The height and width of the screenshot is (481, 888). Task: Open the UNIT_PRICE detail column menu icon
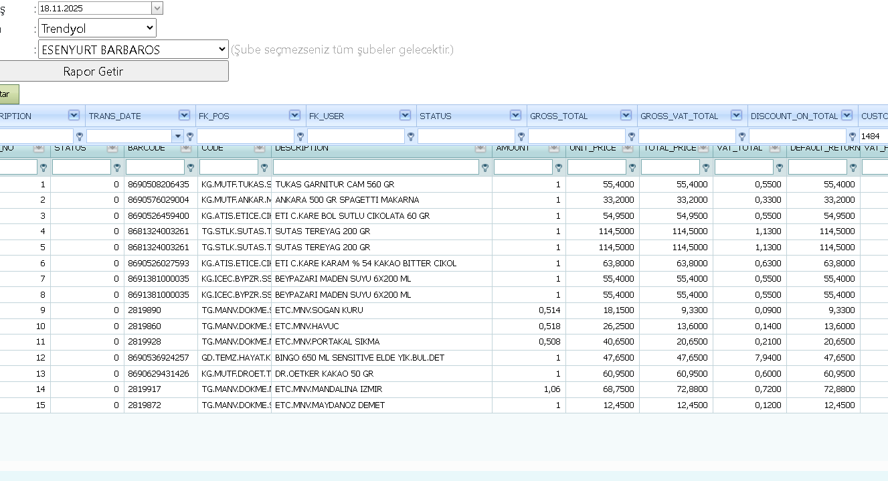(x=627, y=148)
